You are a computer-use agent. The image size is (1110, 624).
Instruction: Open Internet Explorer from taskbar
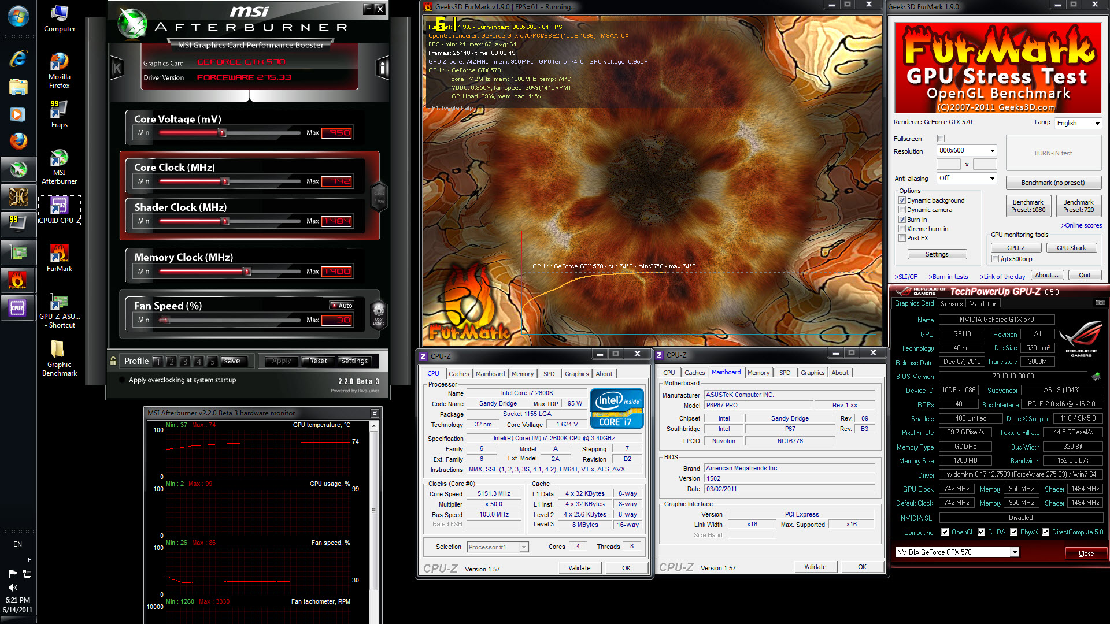coord(18,58)
